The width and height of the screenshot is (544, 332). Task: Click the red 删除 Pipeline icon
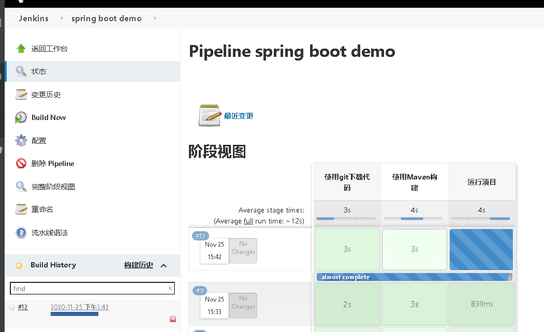21,163
